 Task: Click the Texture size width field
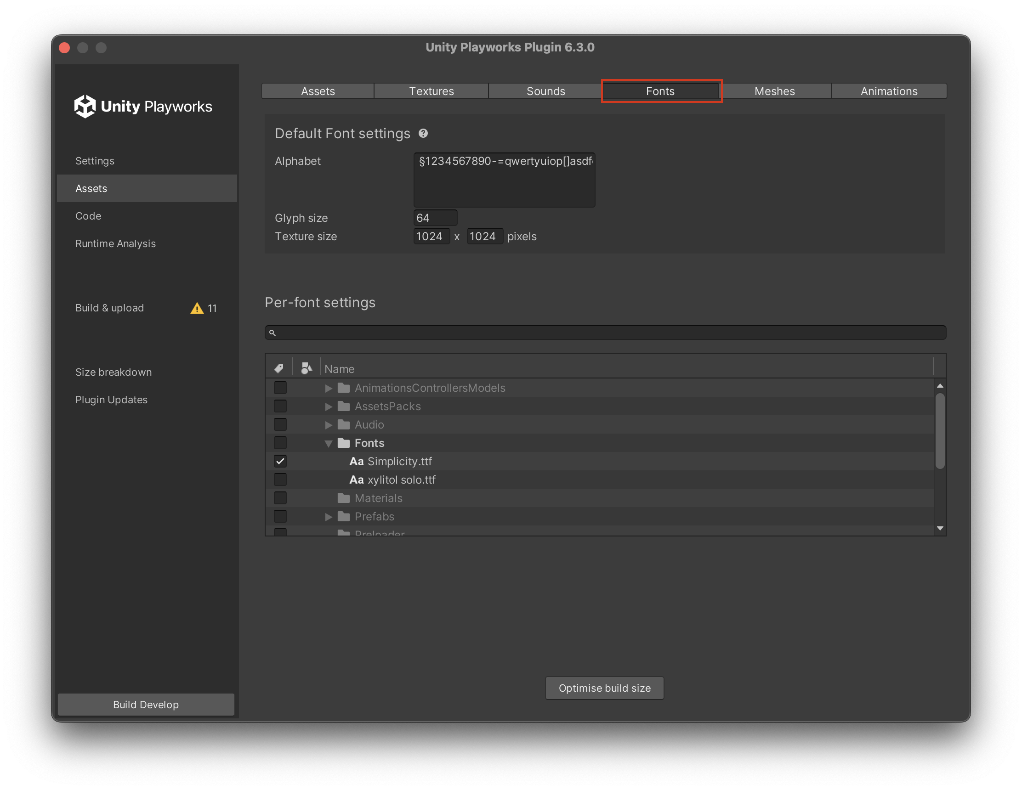click(x=432, y=236)
